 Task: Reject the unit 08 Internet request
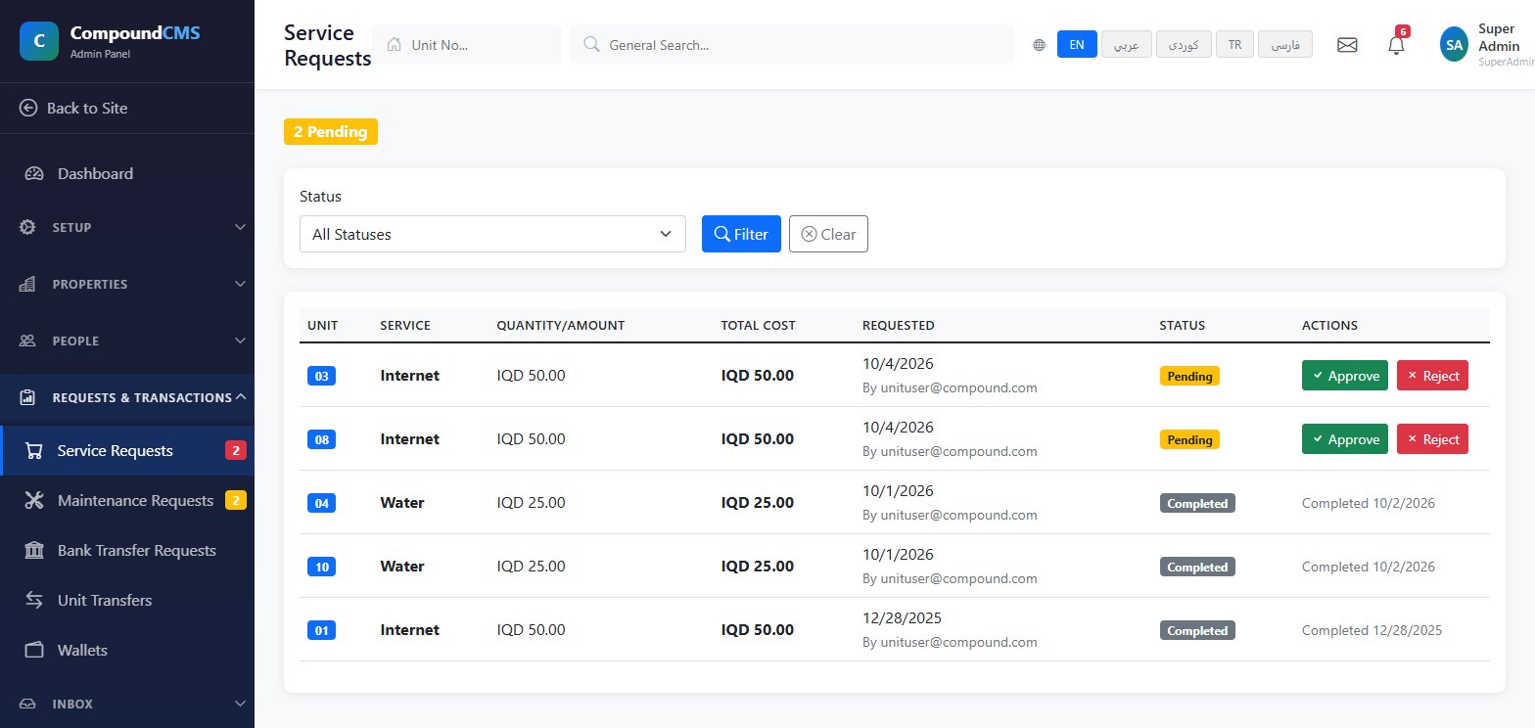1432,439
